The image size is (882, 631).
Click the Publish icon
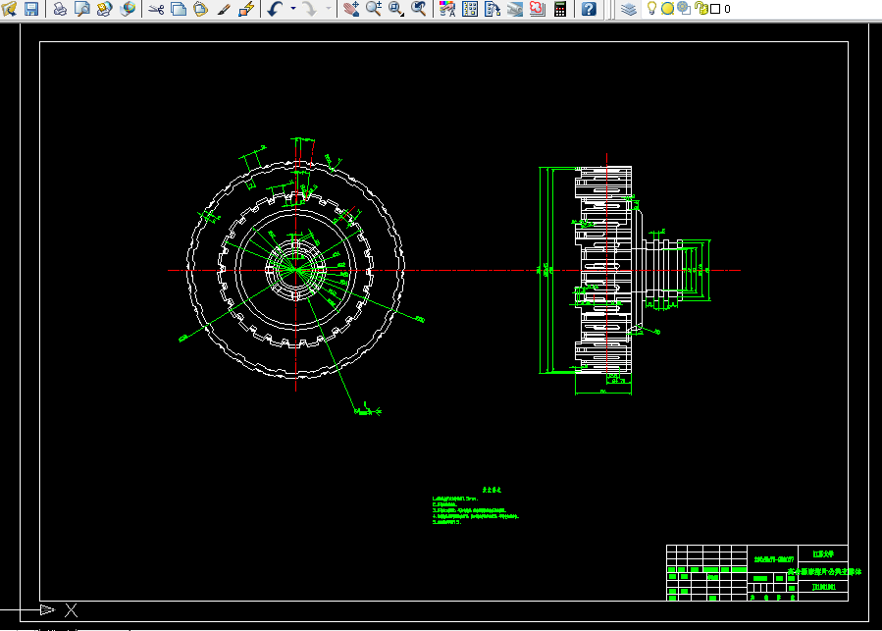(105, 9)
